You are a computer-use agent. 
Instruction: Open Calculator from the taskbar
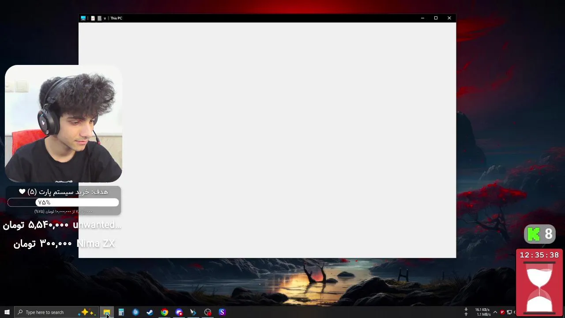click(x=121, y=312)
